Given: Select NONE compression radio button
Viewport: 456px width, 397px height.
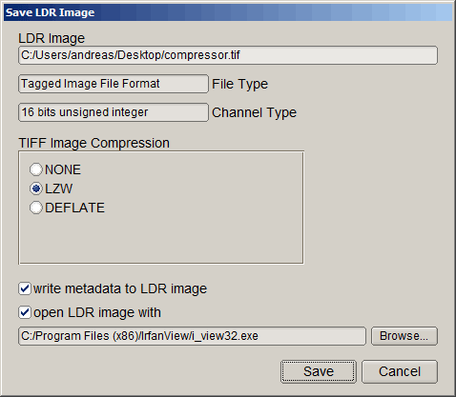Looking at the screenshot, I should (35, 169).
